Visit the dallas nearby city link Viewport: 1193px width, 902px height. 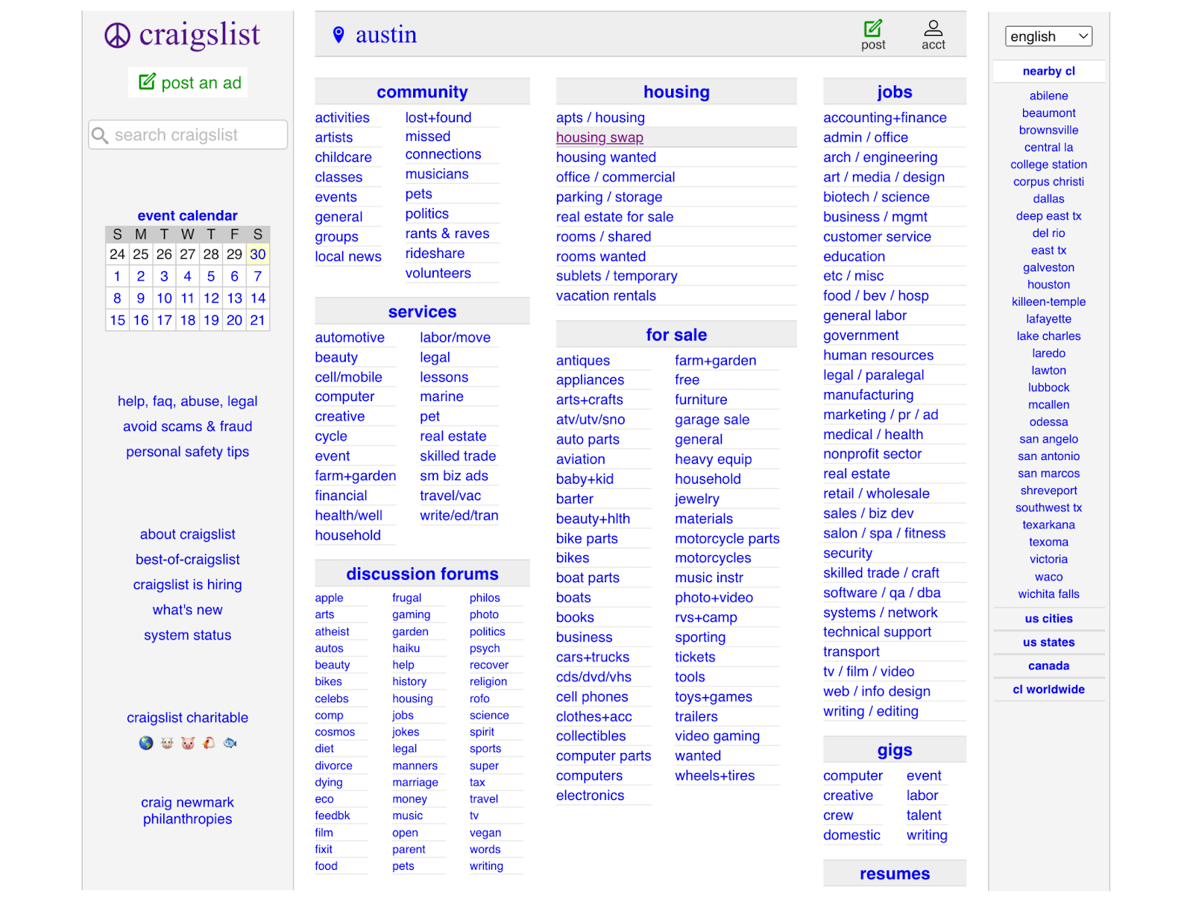(x=1048, y=198)
